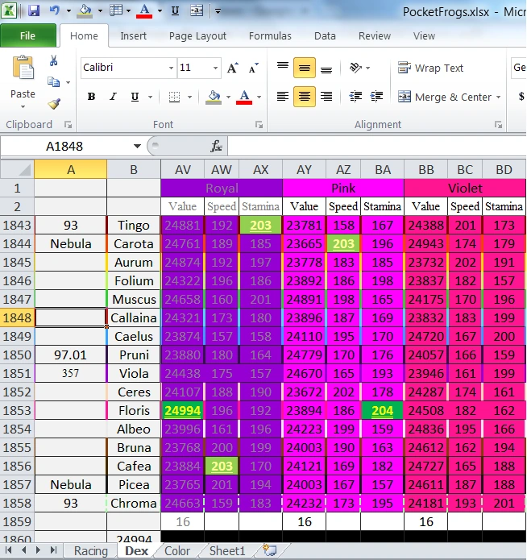The height and width of the screenshot is (560, 527).
Task: Open the font size dropdown arrow
Action: click(x=215, y=68)
